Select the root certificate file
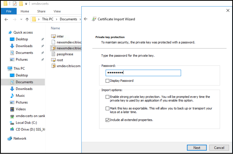The width and height of the screenshot is (233, 154). (57, 60)
